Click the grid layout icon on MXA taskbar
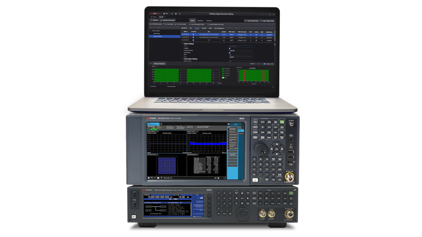The image size is (422, 237). click(215, 178)
